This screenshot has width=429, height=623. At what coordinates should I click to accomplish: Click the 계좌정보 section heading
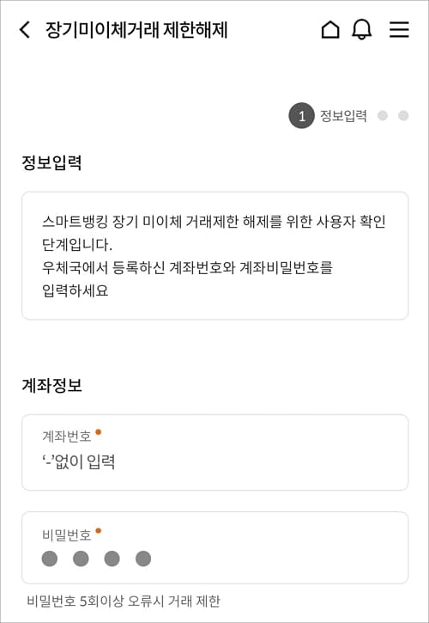pyautogui.click(x=51, y=386)
